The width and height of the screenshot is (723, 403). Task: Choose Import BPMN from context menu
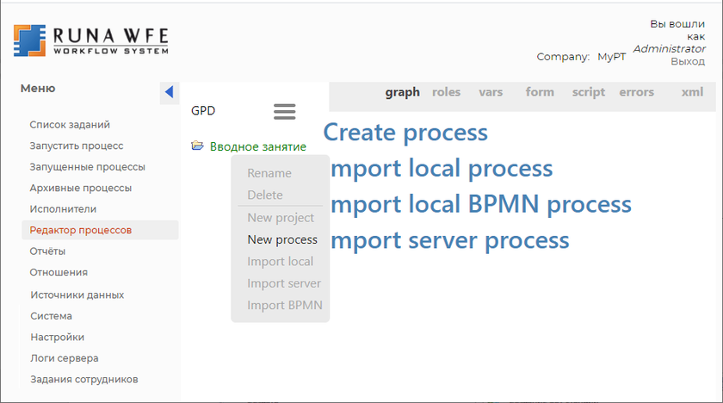(284, 305)
